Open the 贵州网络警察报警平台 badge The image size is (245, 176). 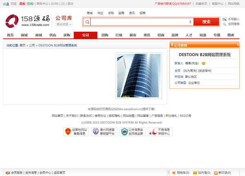point(104,132)
